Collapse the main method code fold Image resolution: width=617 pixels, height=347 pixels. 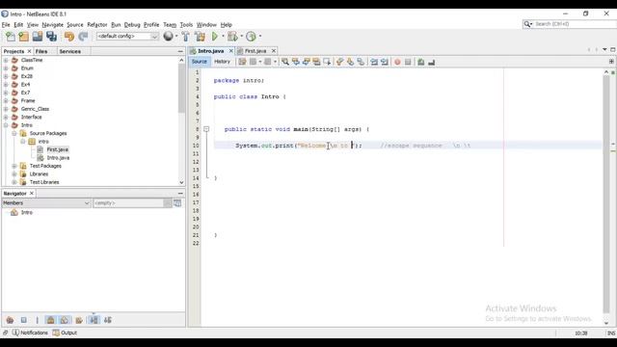coord(206,129)
